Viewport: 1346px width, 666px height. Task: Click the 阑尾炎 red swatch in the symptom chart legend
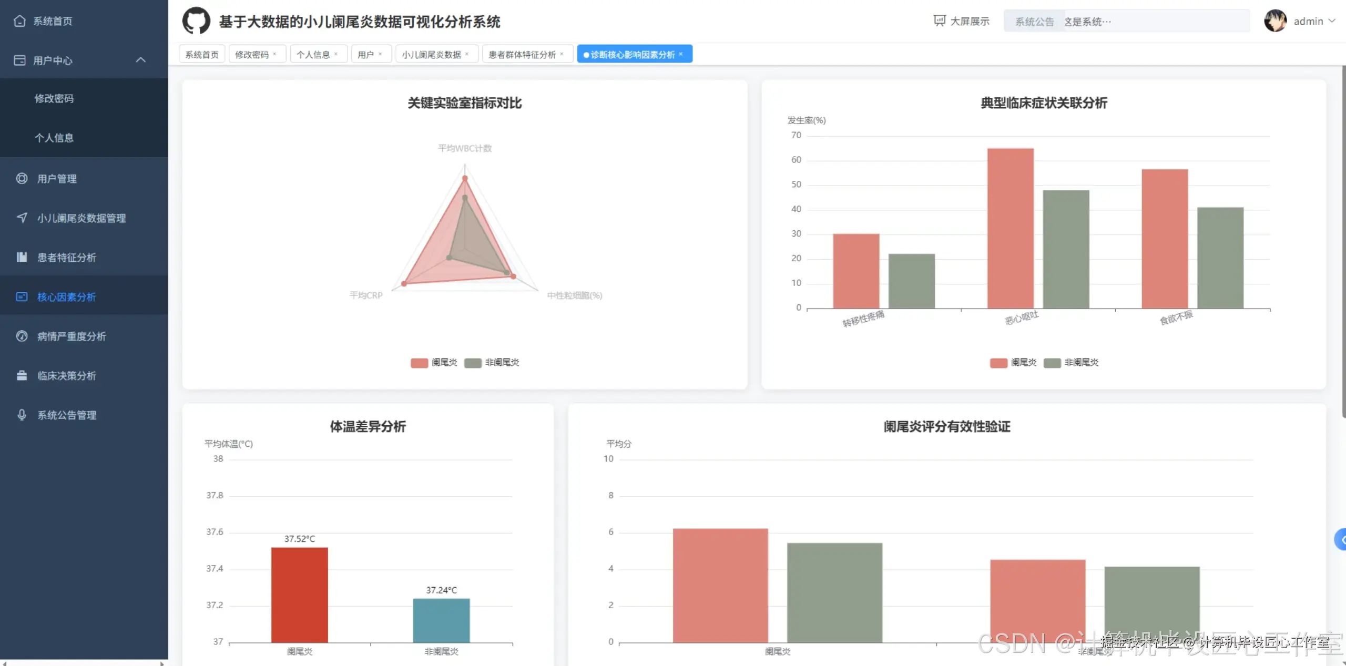pos(998,363)
